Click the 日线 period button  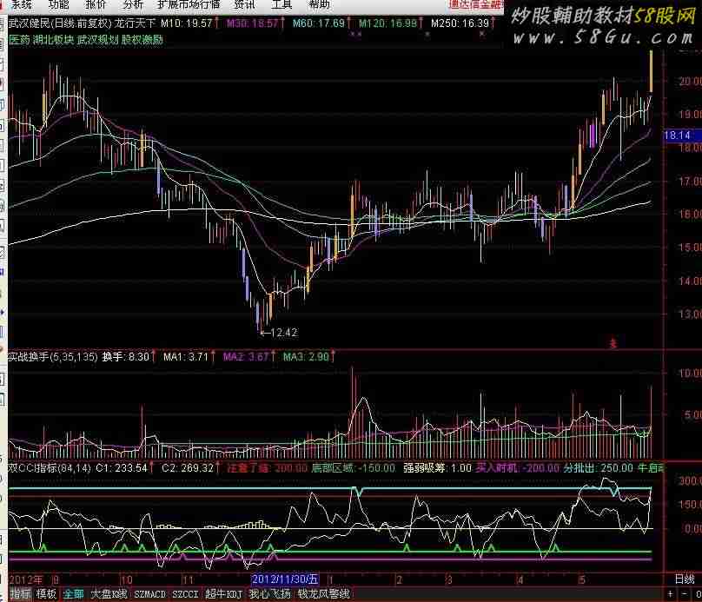pos(685,579)
